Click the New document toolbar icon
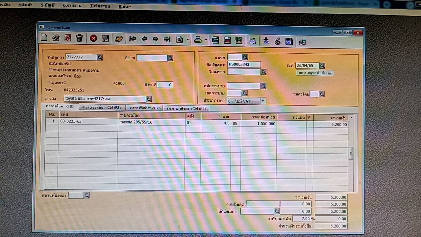Viewport: 421px width, 237px height. [44, 38]
